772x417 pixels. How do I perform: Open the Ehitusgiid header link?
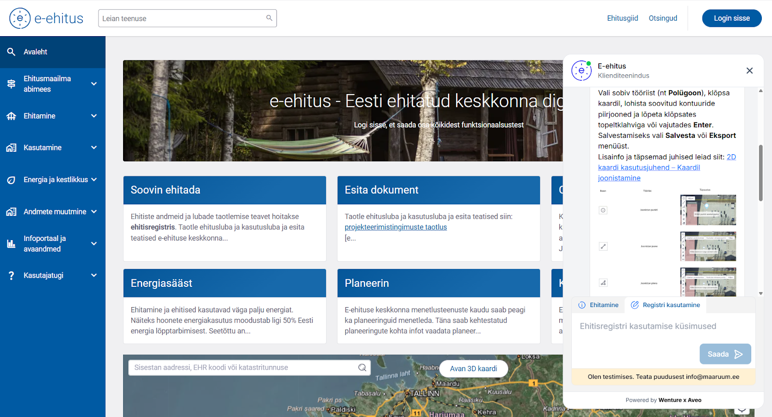click(x=622, y=18)
